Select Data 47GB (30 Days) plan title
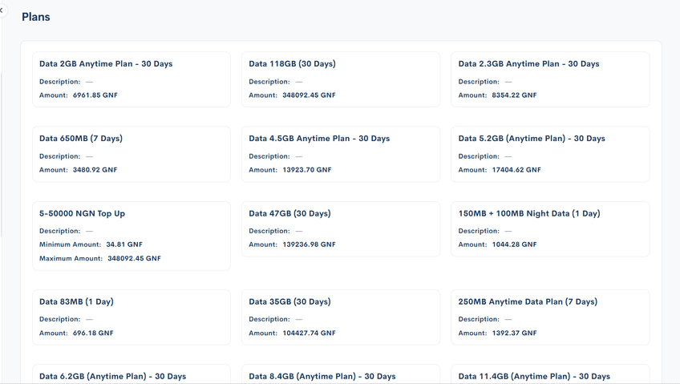The width and height of the screenshot is (680, 384). click(289, 213)
